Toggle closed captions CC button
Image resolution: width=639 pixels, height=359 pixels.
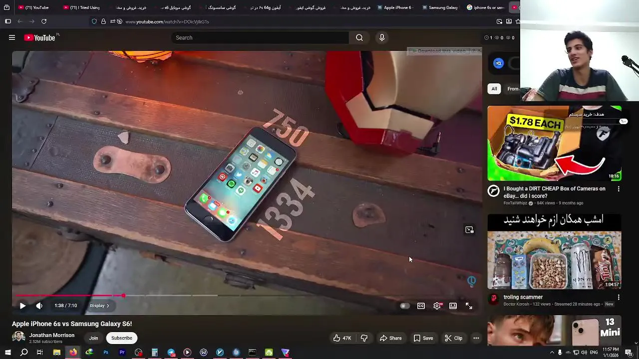[x=421, y=306]
